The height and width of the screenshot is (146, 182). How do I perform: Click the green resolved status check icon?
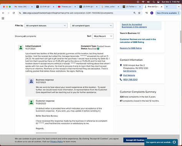point(98,49)
